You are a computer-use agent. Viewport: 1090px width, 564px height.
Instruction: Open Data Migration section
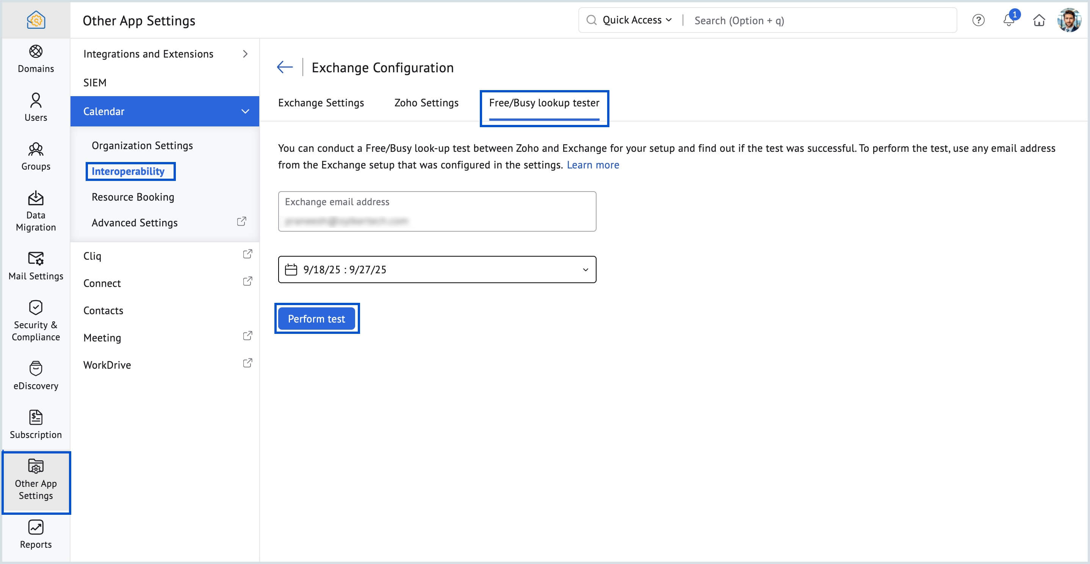(36, 211)
